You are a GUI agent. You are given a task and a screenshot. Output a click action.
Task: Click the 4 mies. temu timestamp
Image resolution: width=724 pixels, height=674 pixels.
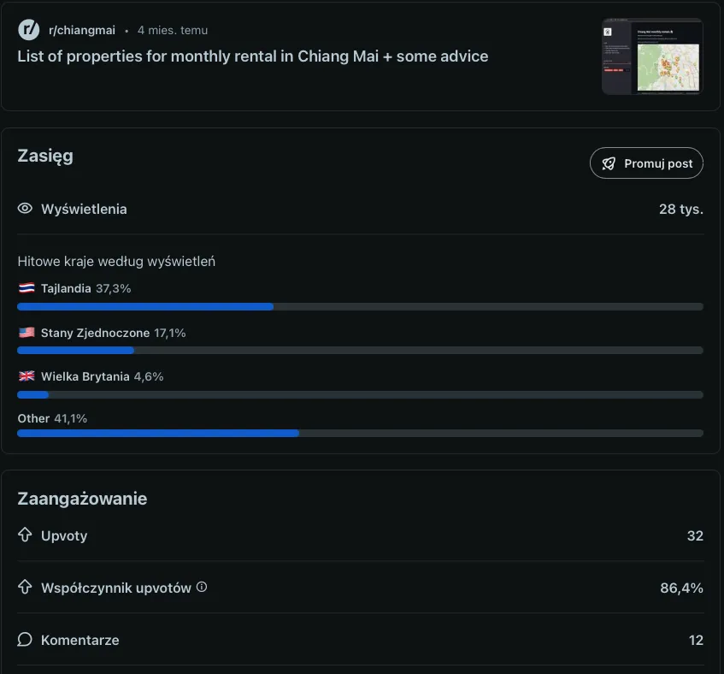[172, 30]
